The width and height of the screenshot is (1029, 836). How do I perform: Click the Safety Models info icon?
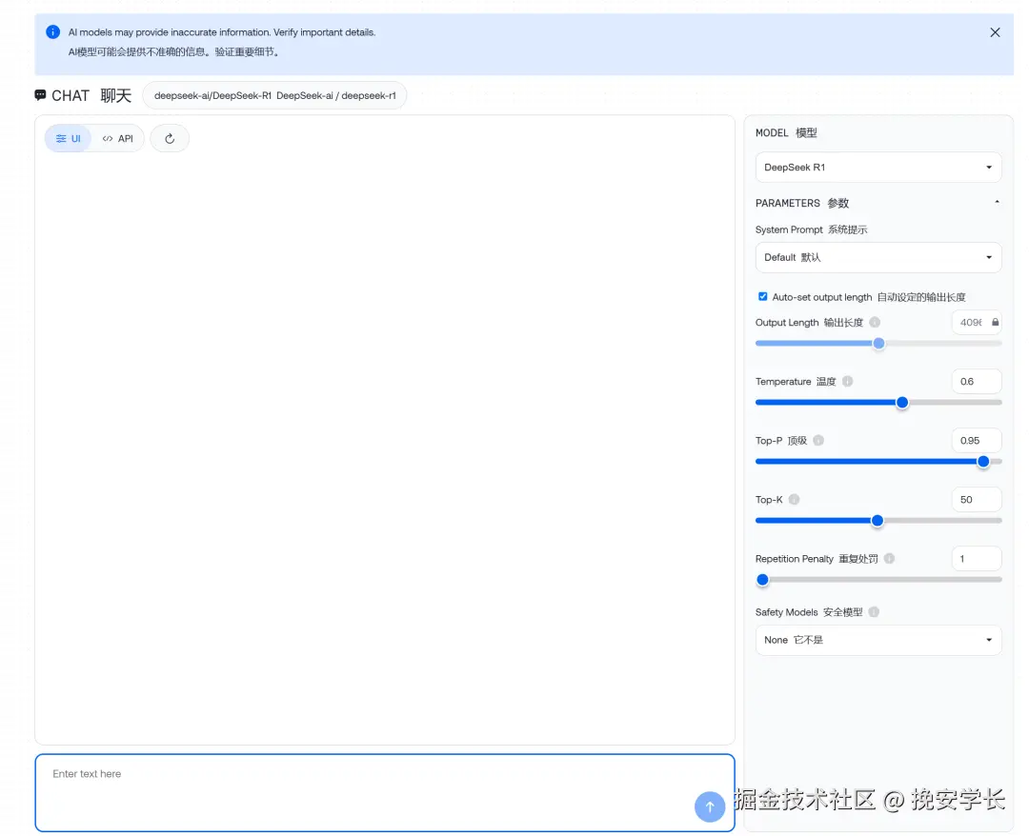[x=874, y=611]
